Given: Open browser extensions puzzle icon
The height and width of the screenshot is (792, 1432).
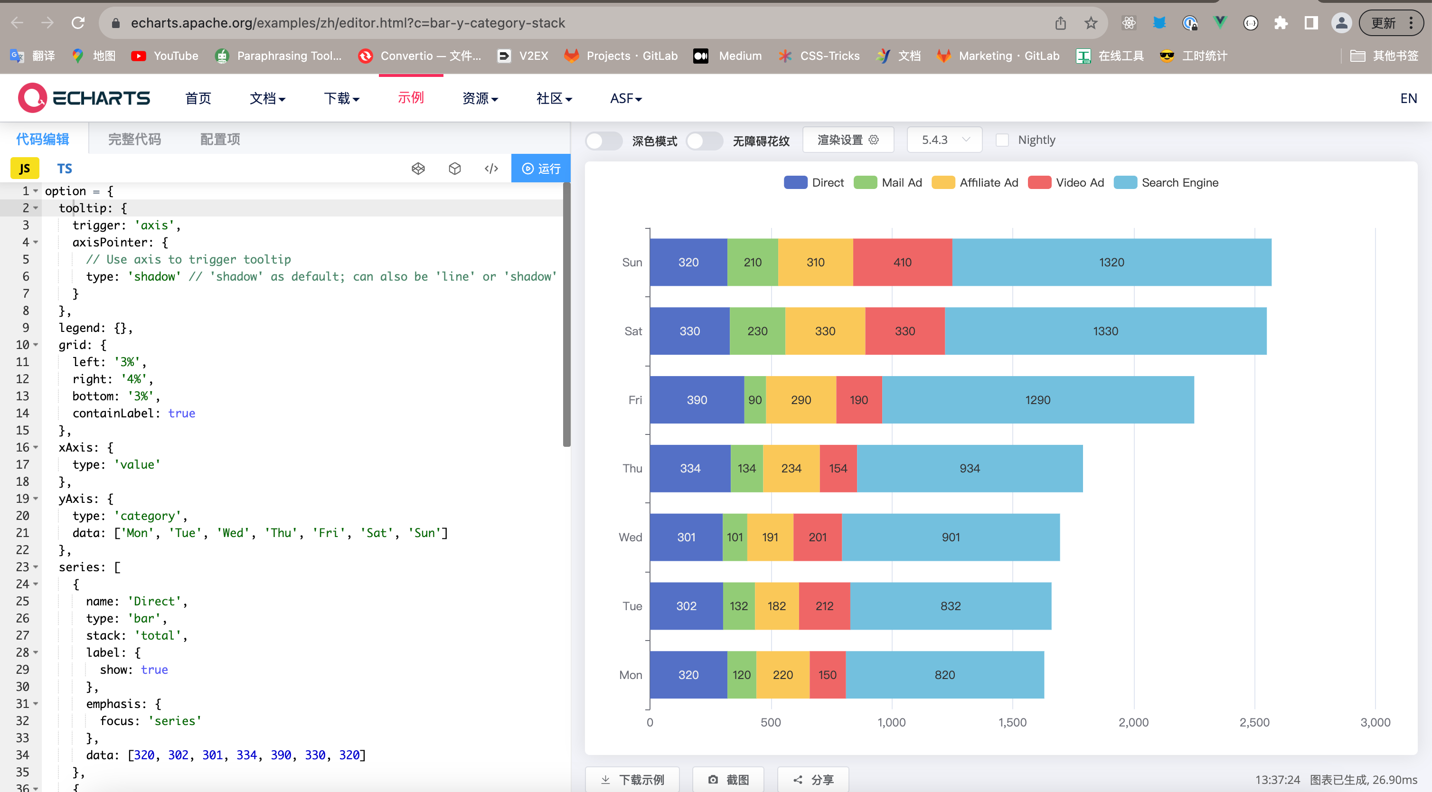Looking at the screenshot, I should pos(1281,23).
